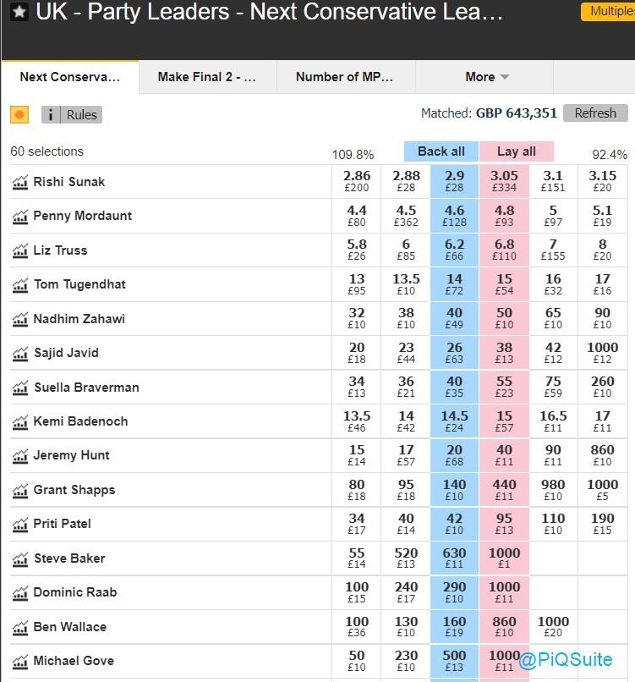Open the Multiples dropdown at top right
Image resolution: width=635 pixels, height=682 pixels.
[607, 12]
